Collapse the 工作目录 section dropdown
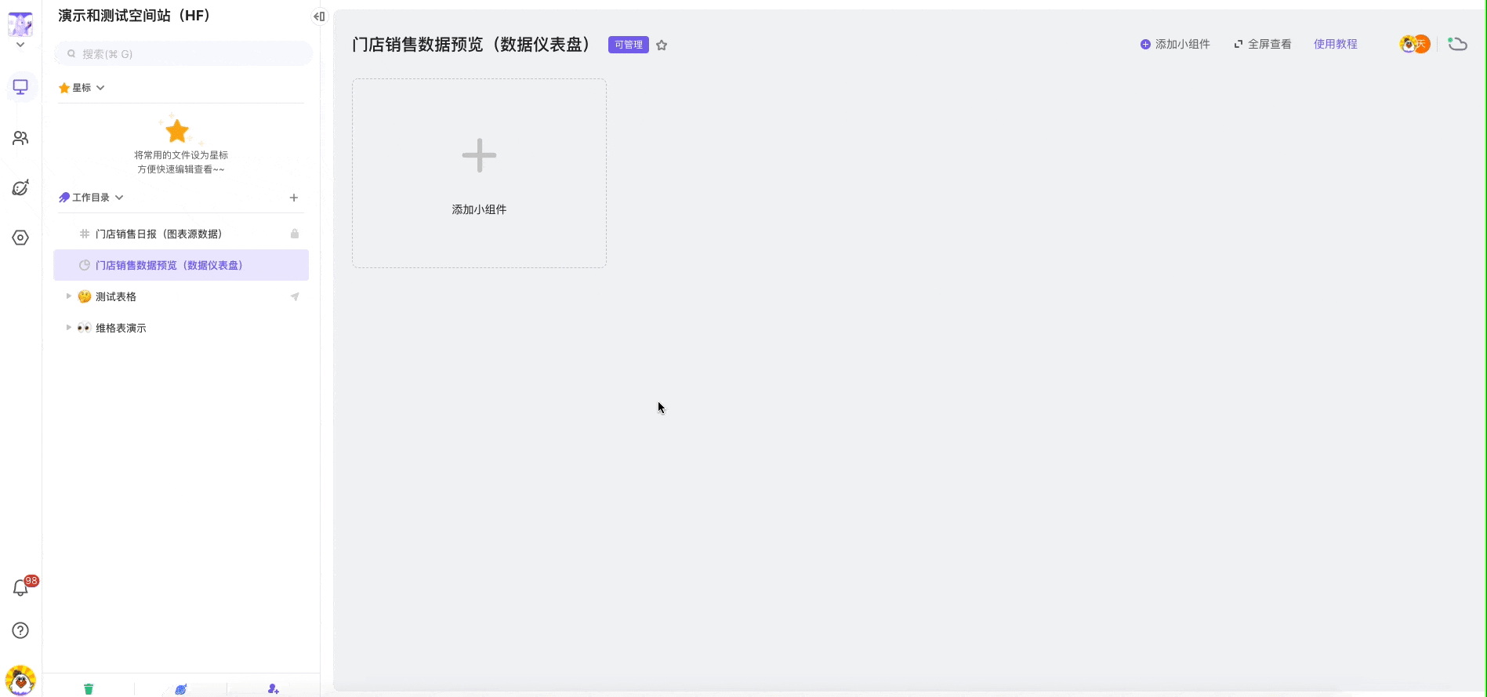 click(x=119, y=198)
